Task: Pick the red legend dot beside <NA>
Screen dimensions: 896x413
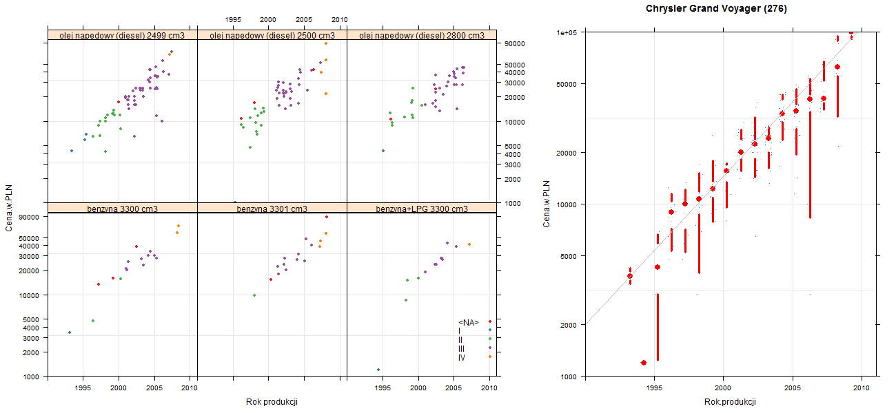Action: coord(489,321)
